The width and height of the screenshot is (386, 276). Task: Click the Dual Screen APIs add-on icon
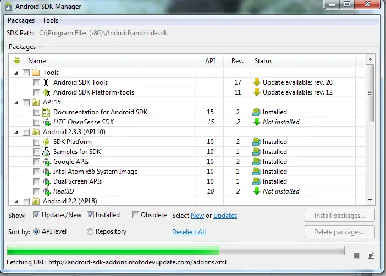coord(47,181)
